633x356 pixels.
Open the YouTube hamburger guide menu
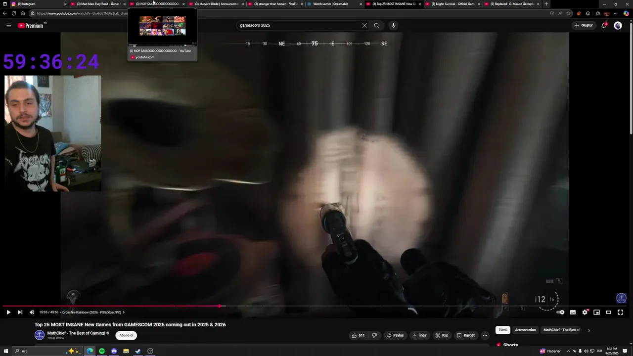(x=8, y=25)
